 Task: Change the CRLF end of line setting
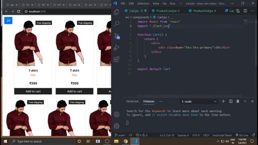[x=206, y=135]
